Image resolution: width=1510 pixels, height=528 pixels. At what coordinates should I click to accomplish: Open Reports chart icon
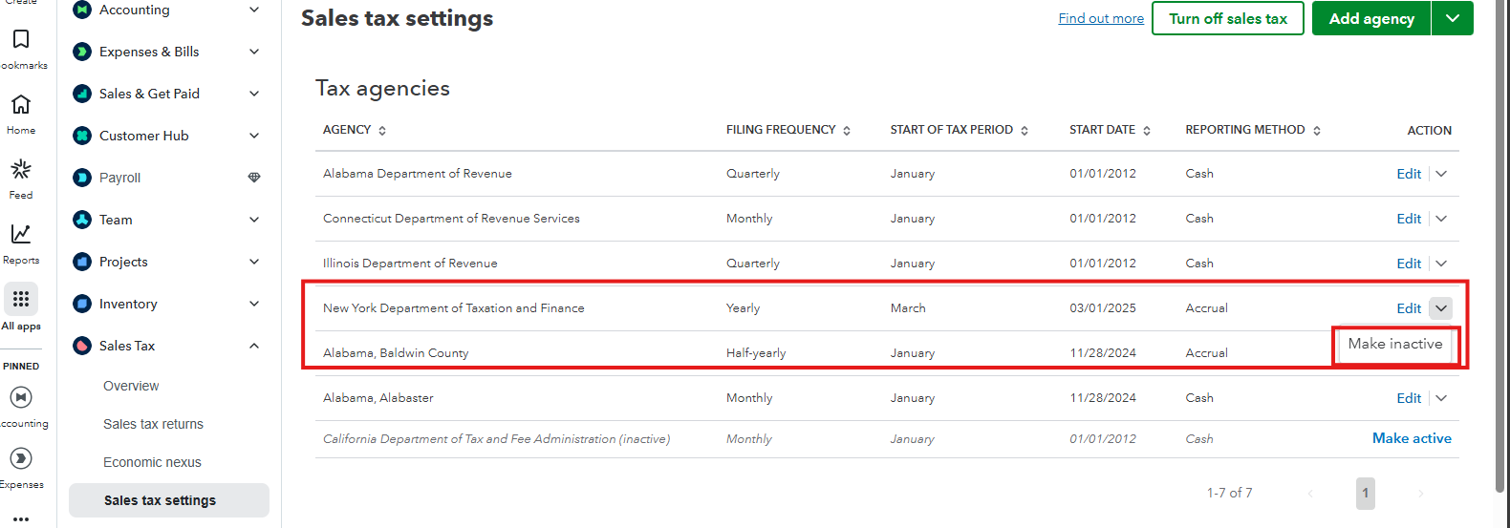click(21, 235)
